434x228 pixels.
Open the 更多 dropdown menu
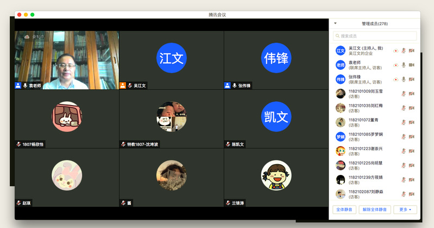[405, 210]
